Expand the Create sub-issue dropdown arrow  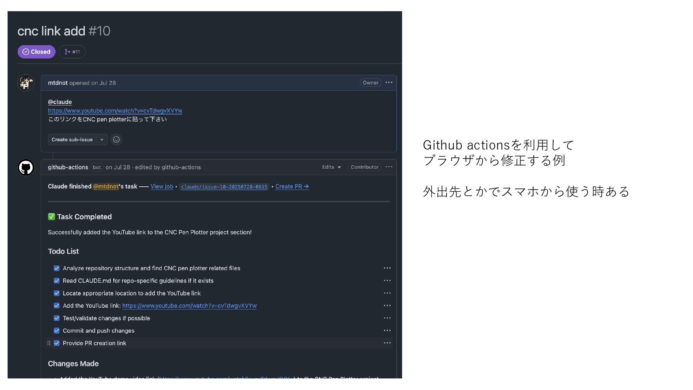tap(102, 140)
